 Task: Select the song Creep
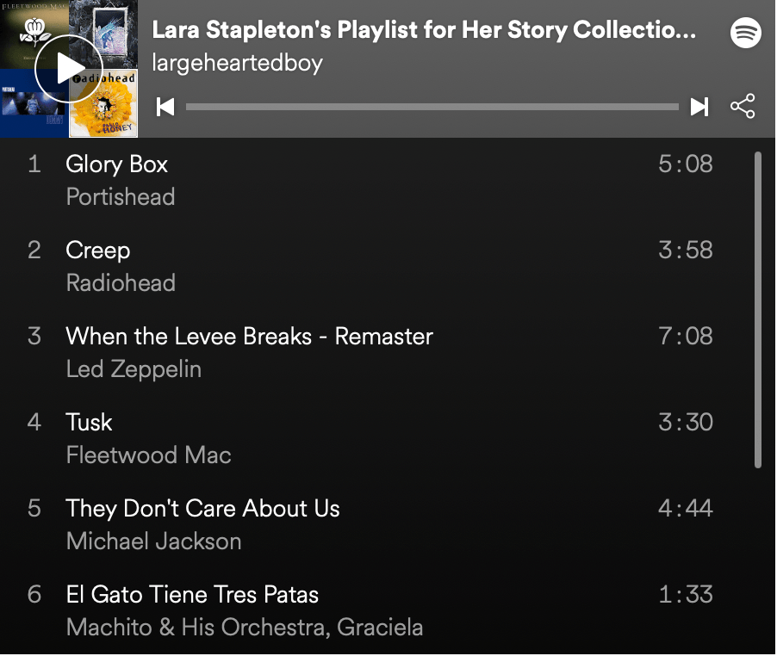[98, 251]
